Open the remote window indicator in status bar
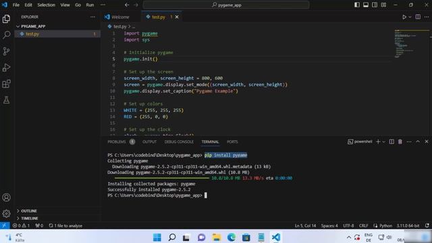432x243 pixels. (5, 225)
